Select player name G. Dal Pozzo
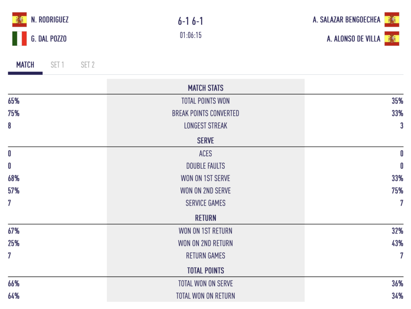Image resolution: width=411 pixels, height=309 pixels. coord(49,39)
